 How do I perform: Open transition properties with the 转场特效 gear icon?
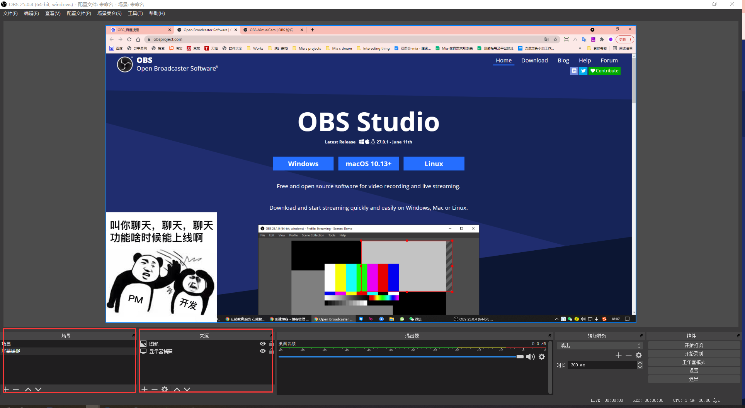(x=639, y=355)
